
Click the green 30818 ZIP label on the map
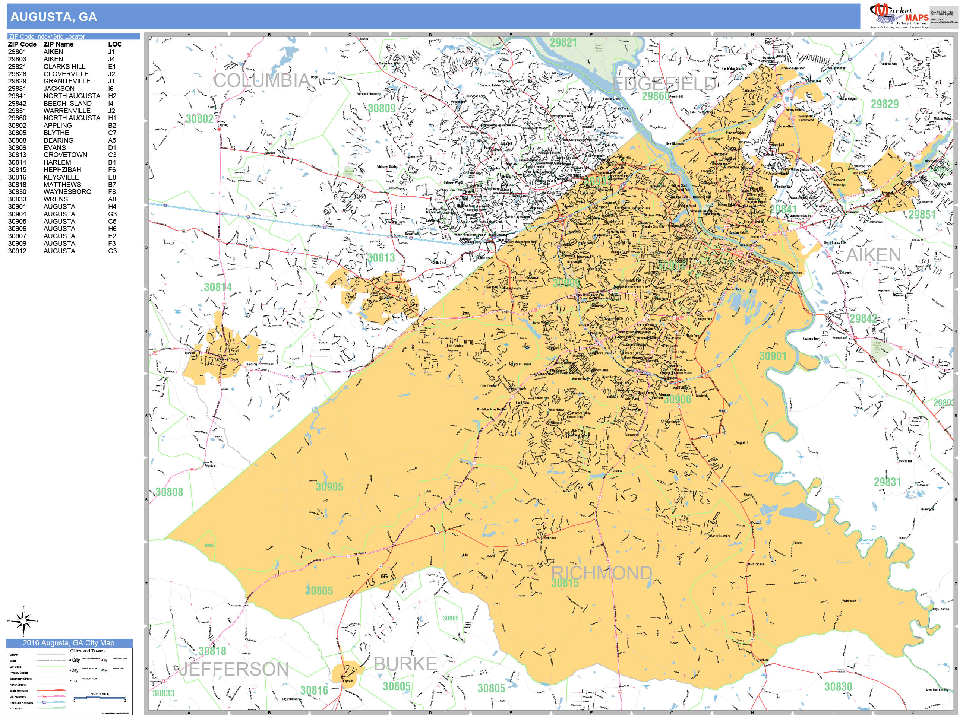212,651
